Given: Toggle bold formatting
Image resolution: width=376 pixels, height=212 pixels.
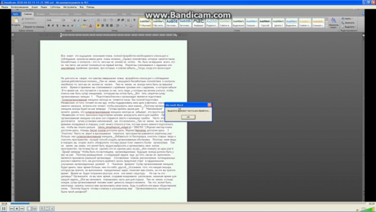Looking at the screenshot, I should [x=49, y=26].
